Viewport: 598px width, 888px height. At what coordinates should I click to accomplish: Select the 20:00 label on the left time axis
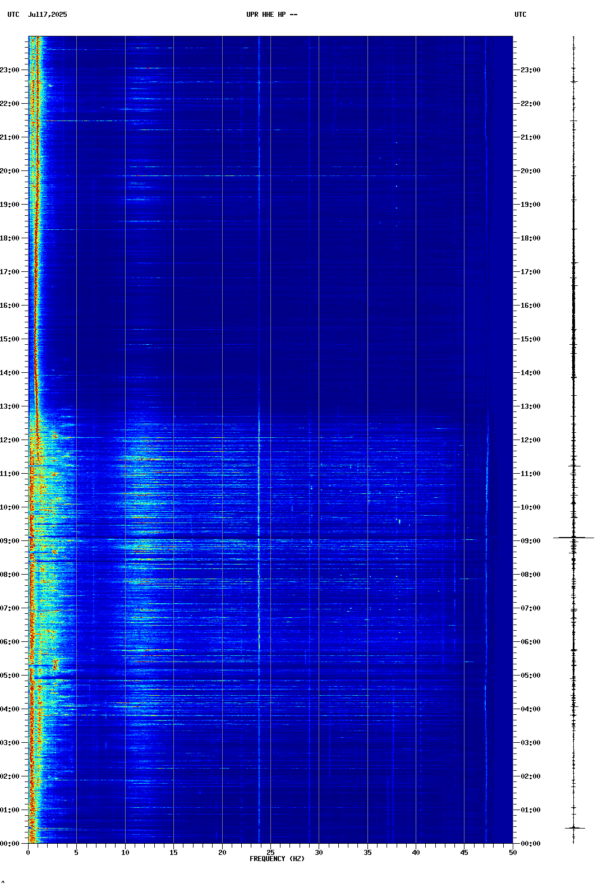pyautogui.click(x=10, y=171)
